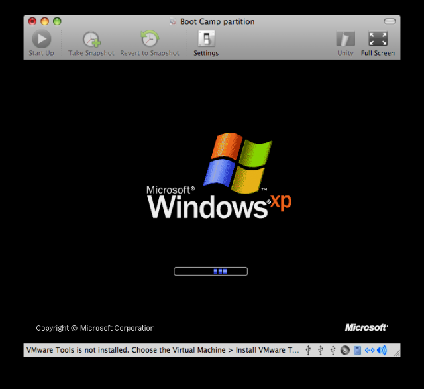424x389 pixels.
Task: Open the virtual machine Settings
Action: 206,43
